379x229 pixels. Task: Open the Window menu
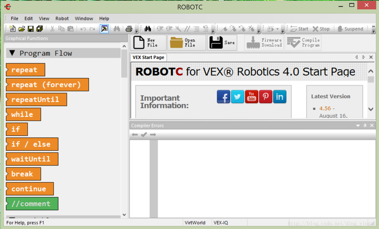click(84, 18)
